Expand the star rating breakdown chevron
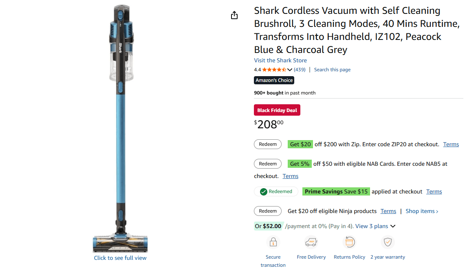465x268 pixels. 290,70
